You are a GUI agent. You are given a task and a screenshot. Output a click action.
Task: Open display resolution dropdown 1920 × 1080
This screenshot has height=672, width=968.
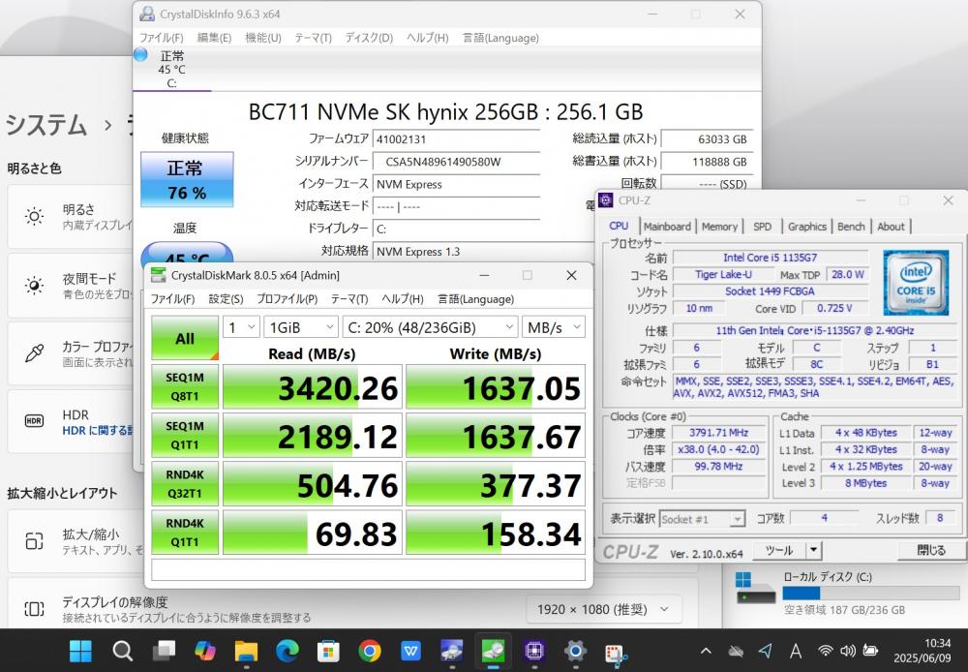[603, 610]
